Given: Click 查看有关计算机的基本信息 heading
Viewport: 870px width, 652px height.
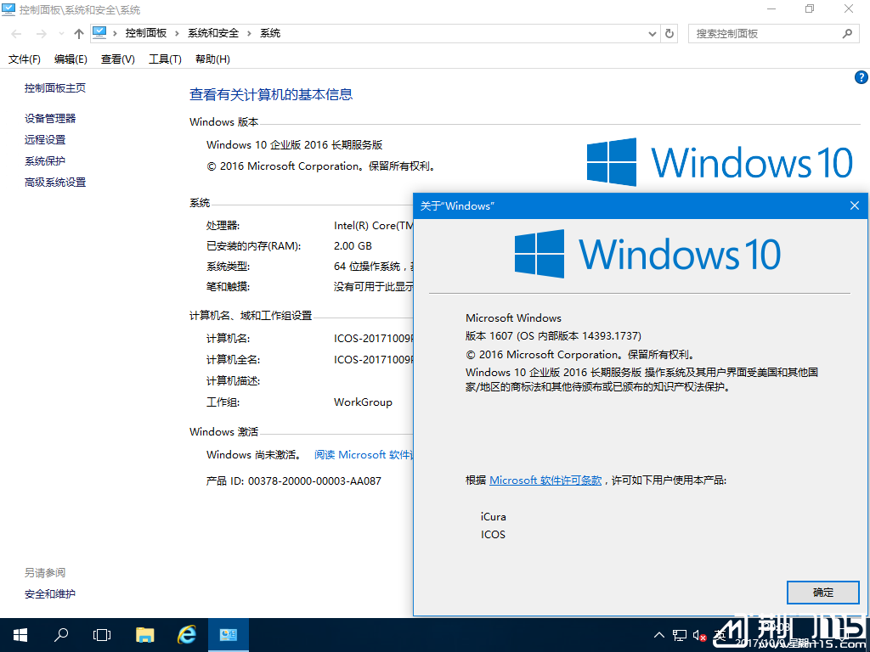Looking at the screenshot, I should pyautogui.click(x=271, y=95).
